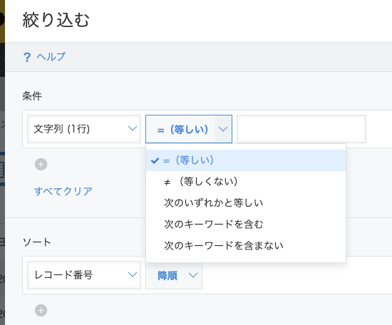Image resolution: width=392 pixels, height=325 pixels.
Task: Click the question mark help icon
Action: [27, 57]
